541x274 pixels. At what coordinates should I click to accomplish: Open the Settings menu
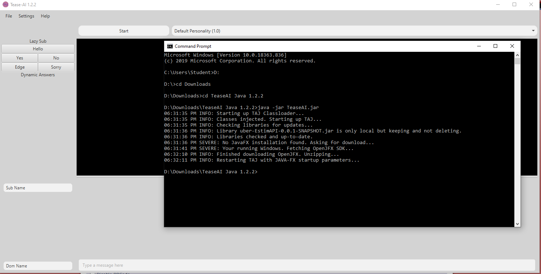(26, 16)
